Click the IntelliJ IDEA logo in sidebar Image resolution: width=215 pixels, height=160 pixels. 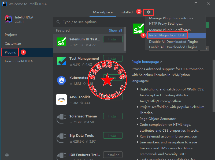(x=9, y=19)
